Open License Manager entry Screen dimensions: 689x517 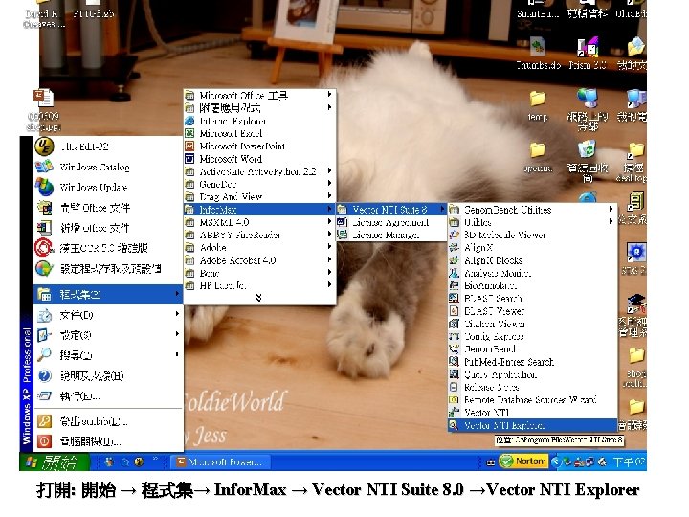391,235
